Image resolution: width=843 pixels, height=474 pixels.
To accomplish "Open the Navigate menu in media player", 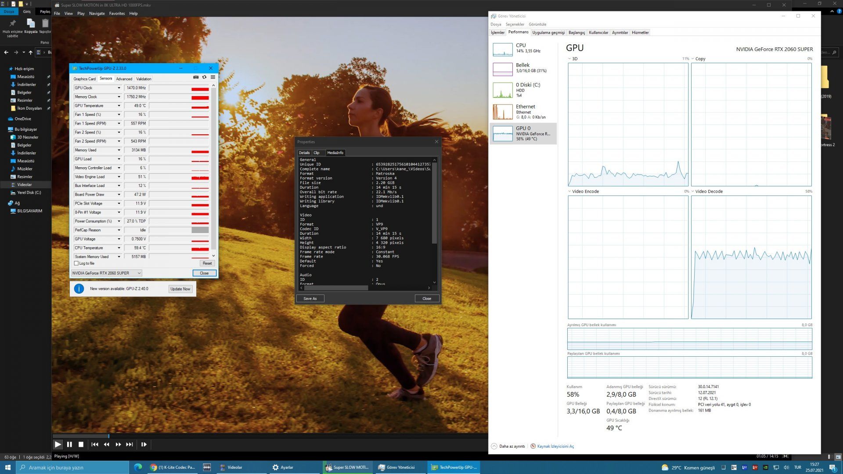I will coord(97,14).
